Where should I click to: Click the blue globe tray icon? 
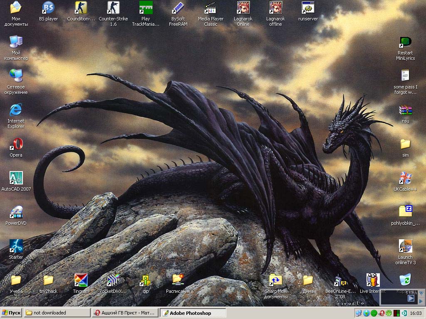(366, 313)
